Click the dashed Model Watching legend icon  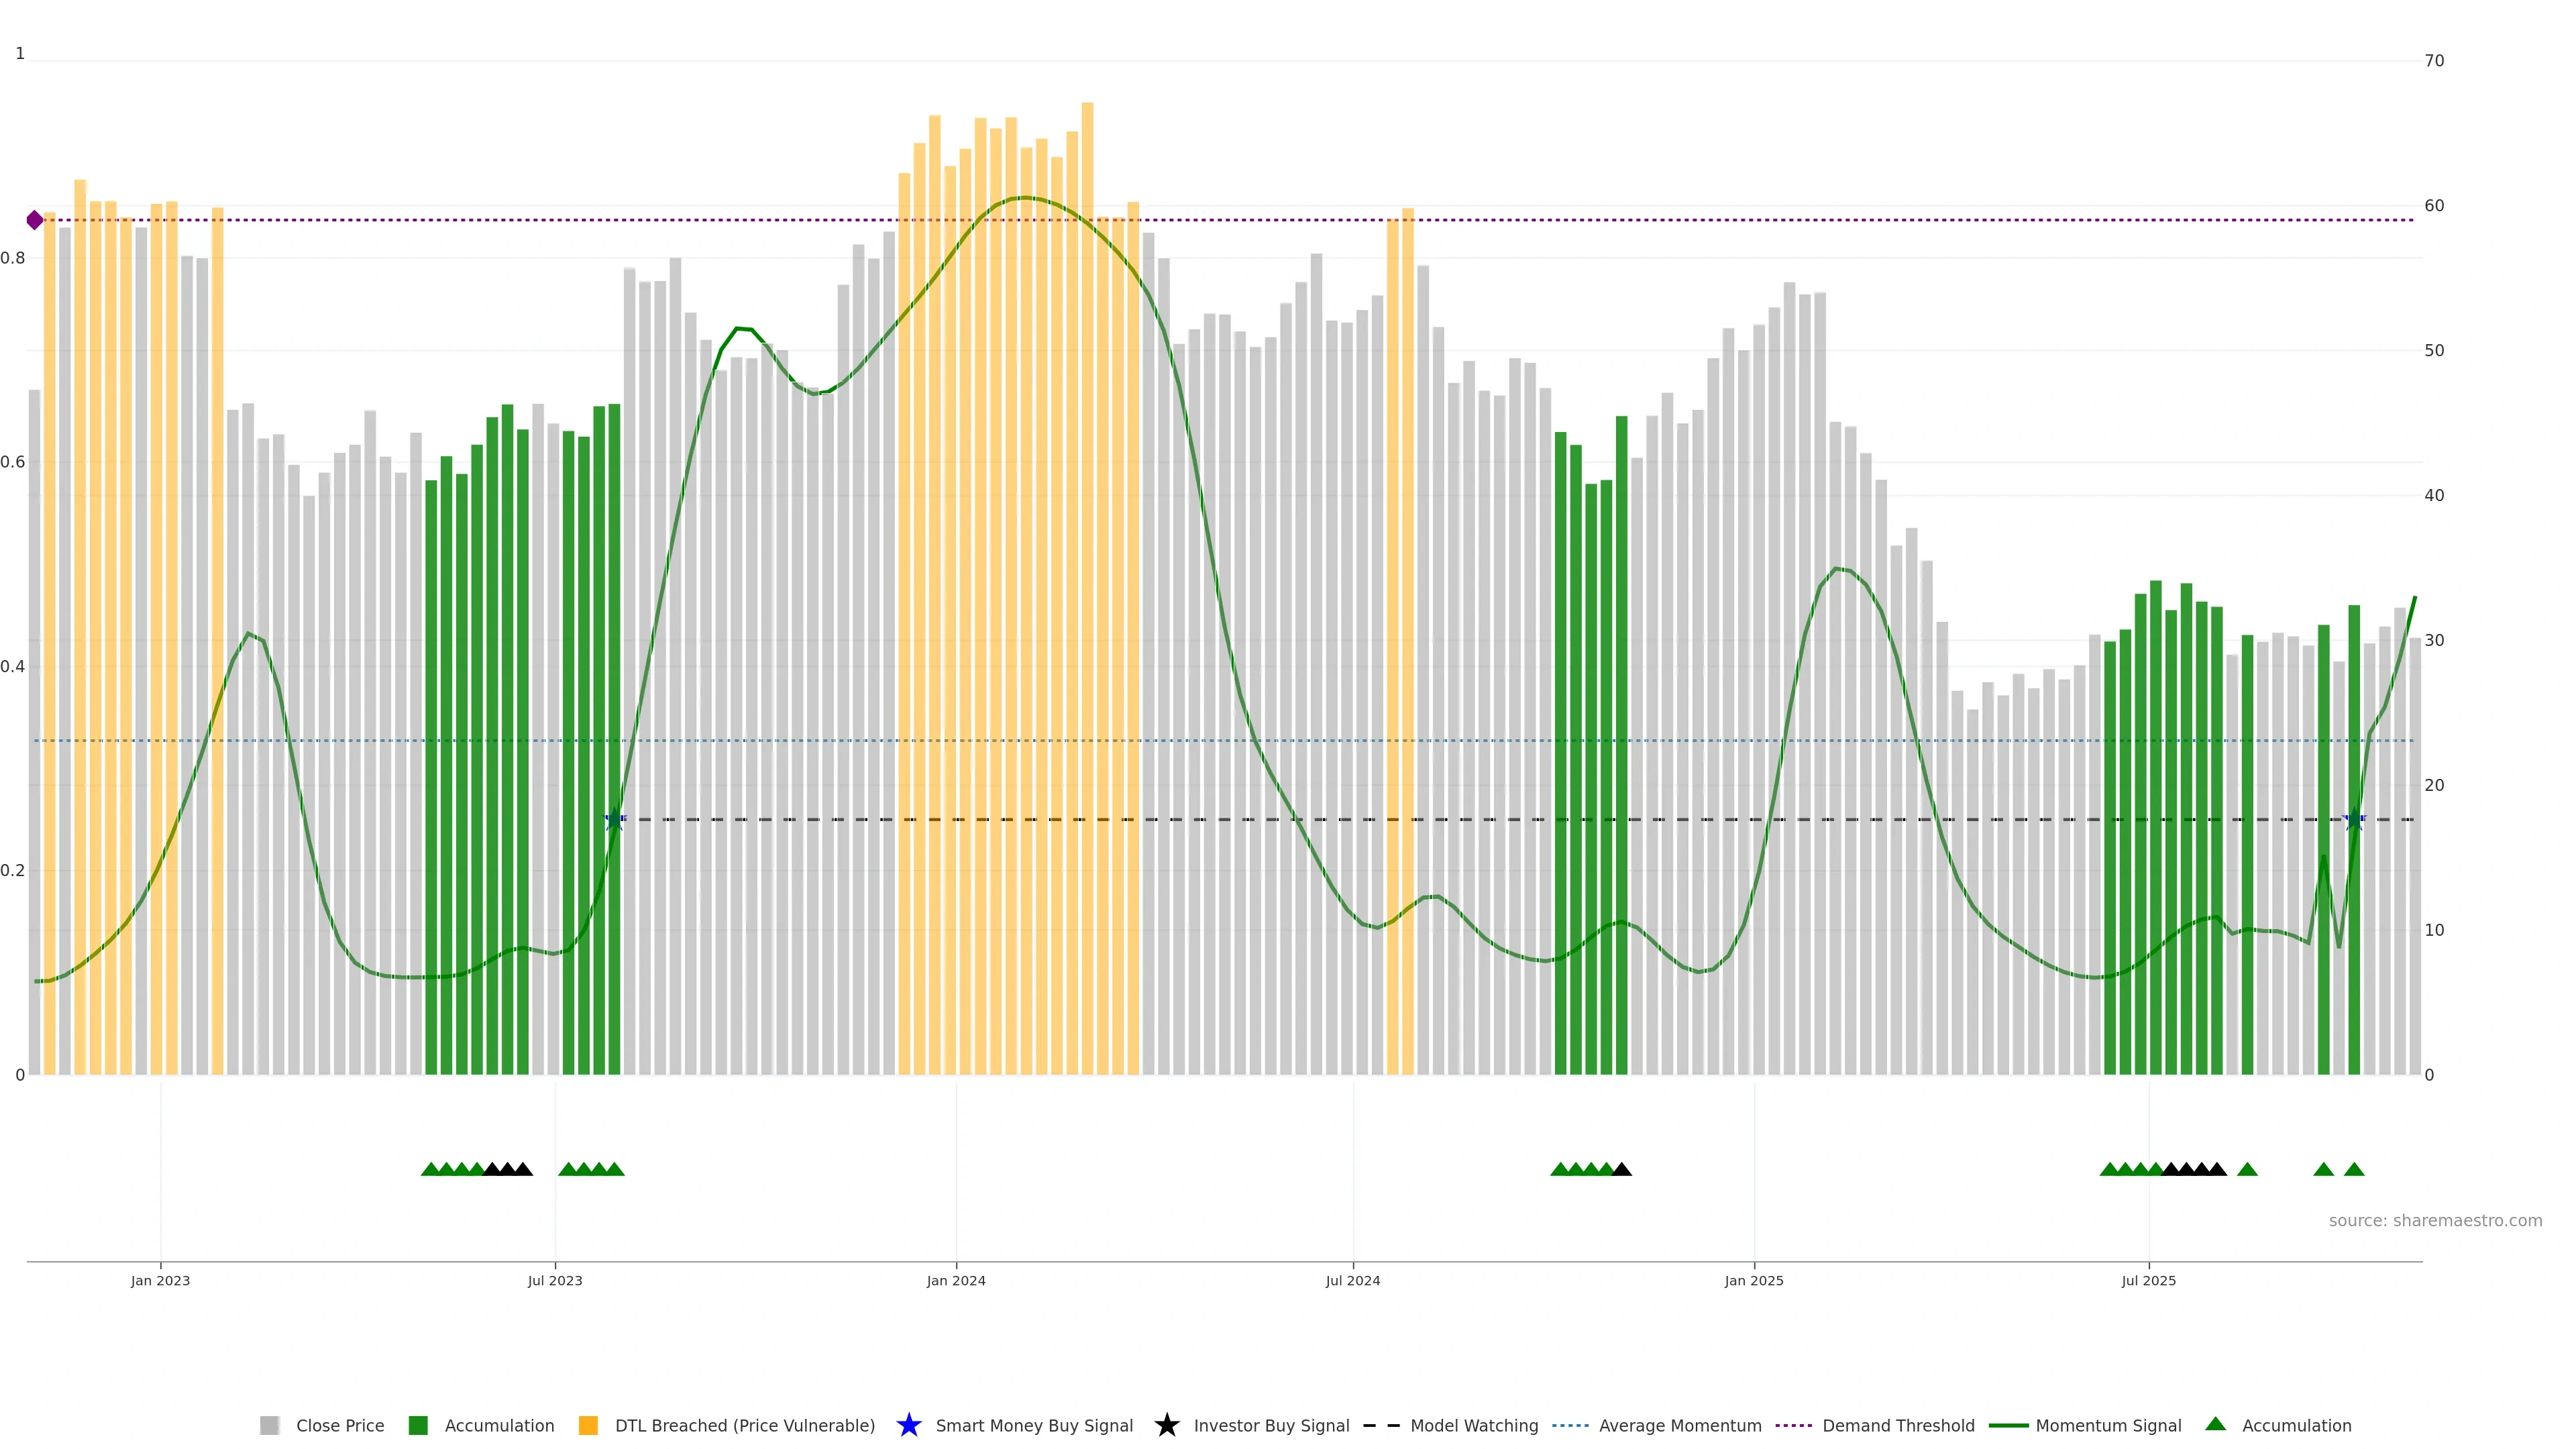click(1381, 1425)
